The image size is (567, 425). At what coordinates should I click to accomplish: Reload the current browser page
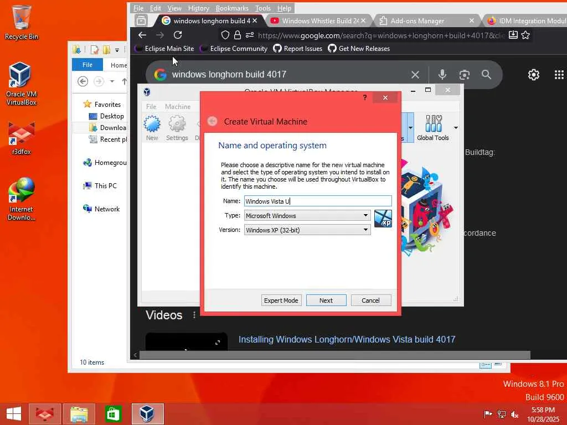(x=178, y=35)
